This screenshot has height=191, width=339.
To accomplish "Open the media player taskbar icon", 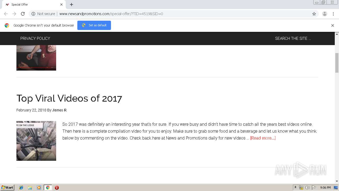I will click(39, 188).
